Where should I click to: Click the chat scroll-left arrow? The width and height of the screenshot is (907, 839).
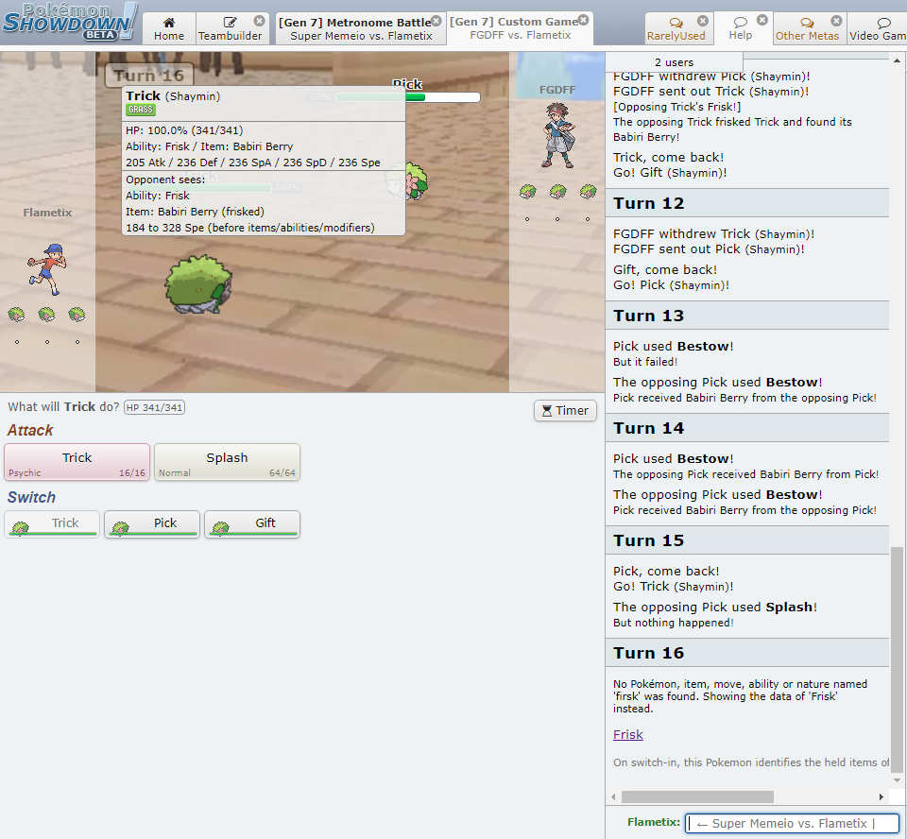click(x=614, y=796)
